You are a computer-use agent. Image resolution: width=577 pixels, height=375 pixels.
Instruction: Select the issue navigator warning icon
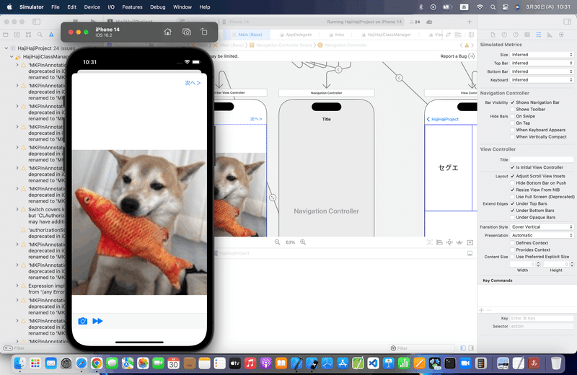pos(51,35)
